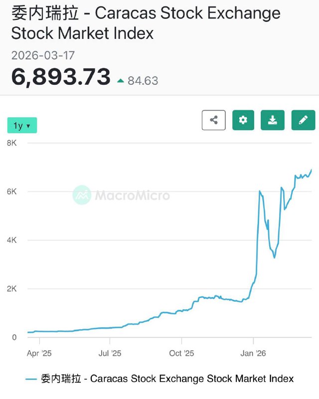Select the 2026-03-17 date text

[x=43, y=55]
